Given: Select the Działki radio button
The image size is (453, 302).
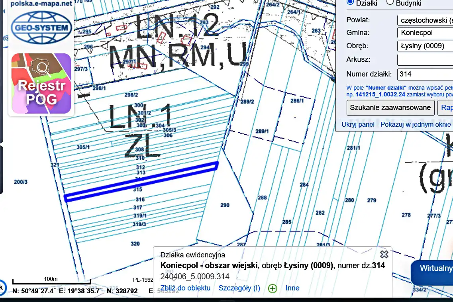Looking at the screenshot, I should point(351,2).
